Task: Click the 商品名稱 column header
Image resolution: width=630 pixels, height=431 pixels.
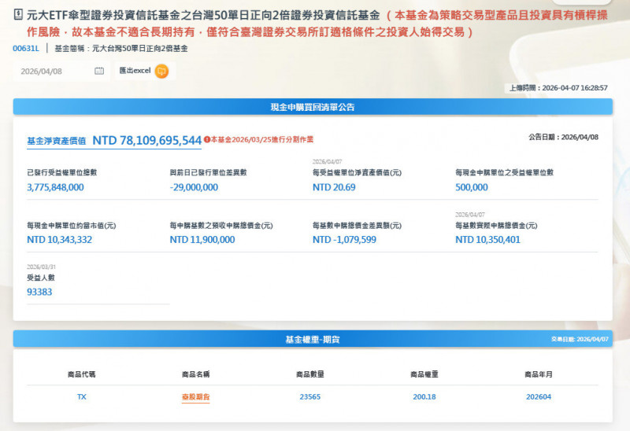Action: (x=195, y=374)
